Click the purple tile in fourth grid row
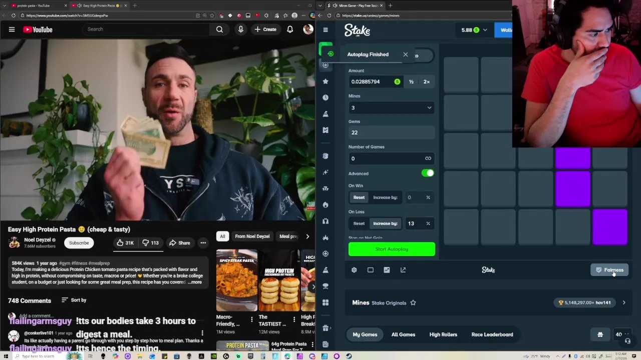 [573, 189]
